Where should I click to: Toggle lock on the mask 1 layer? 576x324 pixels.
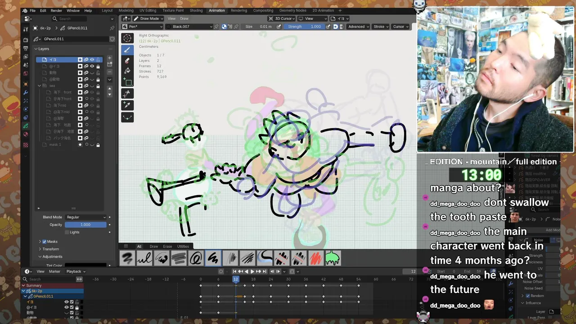tap(98, 144)
